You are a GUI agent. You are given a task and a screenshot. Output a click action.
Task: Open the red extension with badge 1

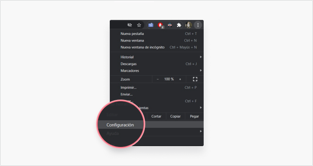click(x=160, y=25)
